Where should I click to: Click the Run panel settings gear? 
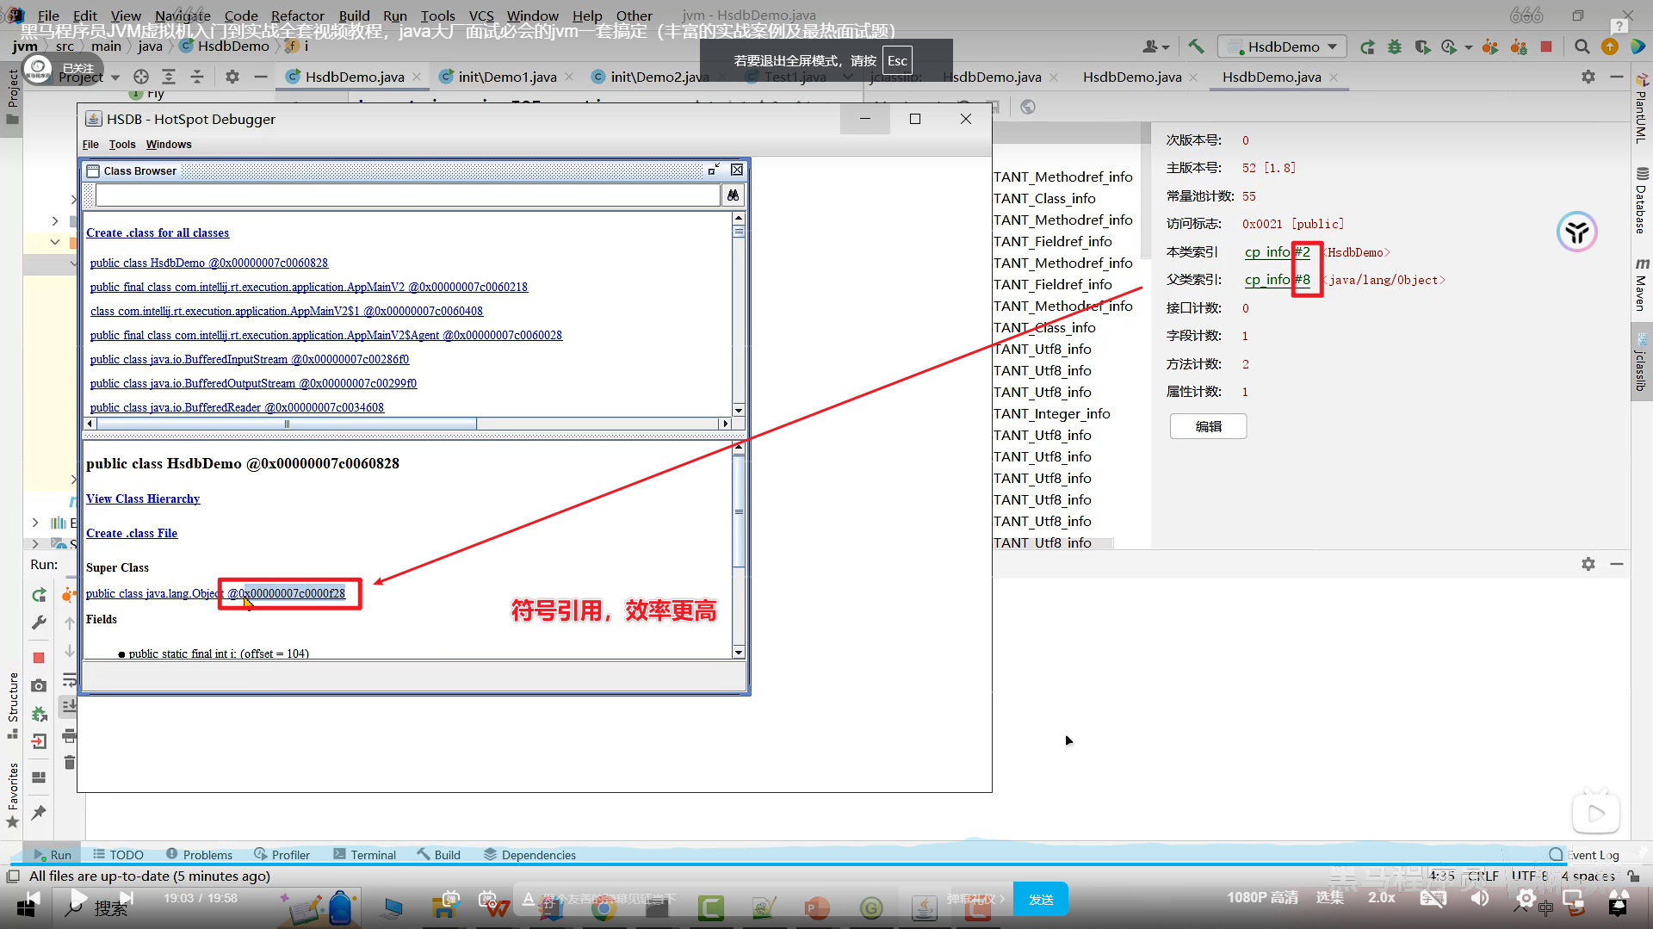click(x=1588, y=564)
